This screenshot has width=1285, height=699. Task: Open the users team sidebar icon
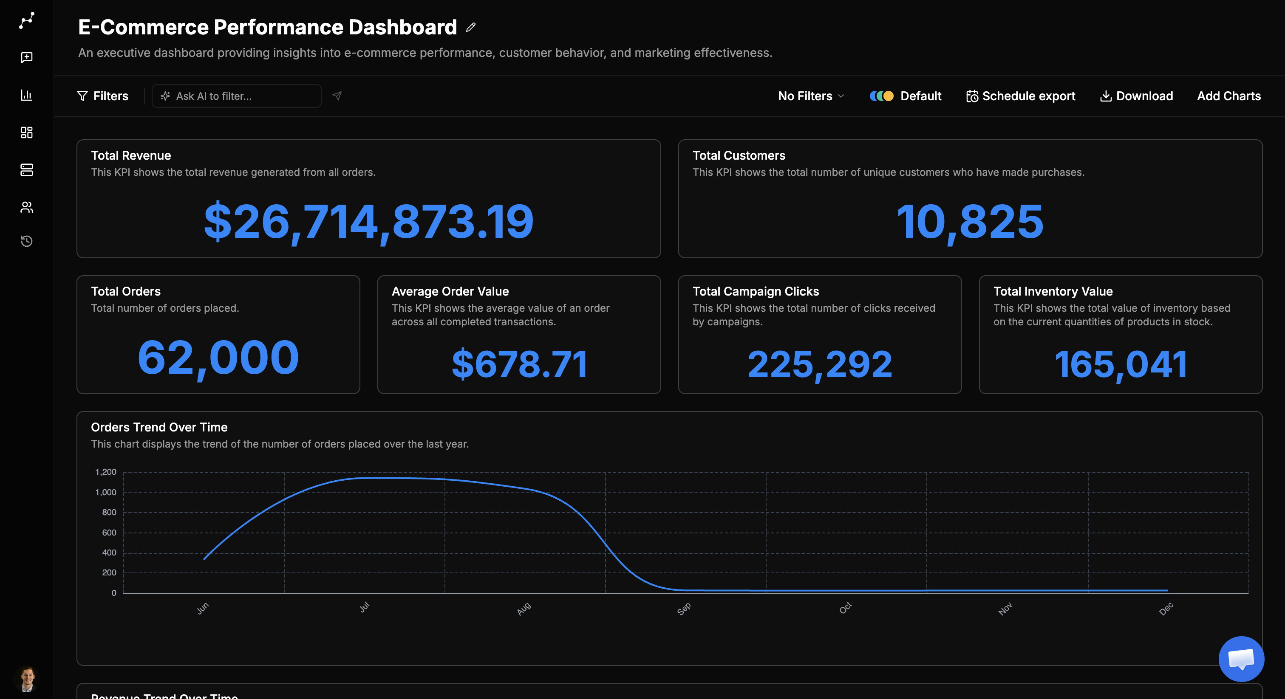tap(27, 207)
